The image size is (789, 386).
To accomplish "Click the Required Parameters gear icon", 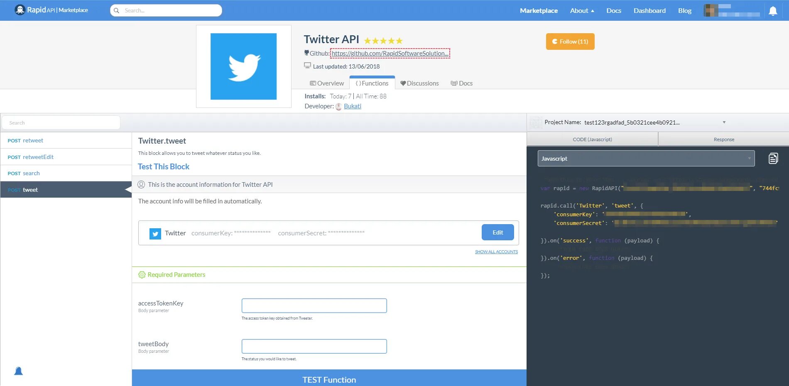I will (142, 275).
